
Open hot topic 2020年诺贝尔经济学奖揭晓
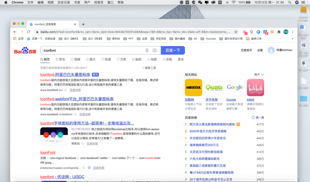click(208, 131)
